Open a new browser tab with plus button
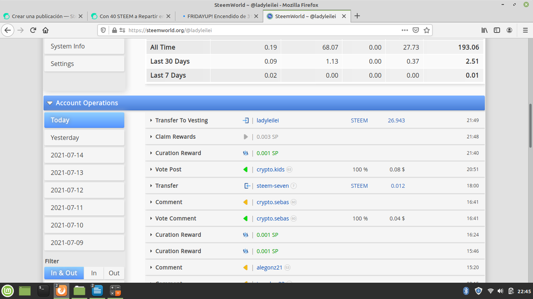Image resolution: width=533 pixels, height=299 pixels. pyautogui.click(x=357, y=16)
